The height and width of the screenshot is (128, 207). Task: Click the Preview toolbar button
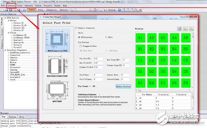112,10
